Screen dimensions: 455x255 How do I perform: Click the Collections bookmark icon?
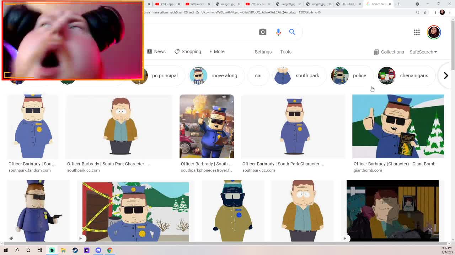[376, 52]
